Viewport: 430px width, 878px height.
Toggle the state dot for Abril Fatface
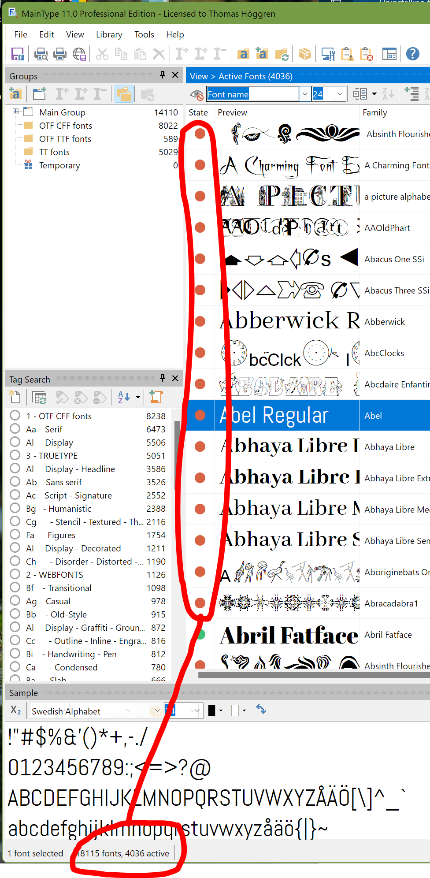200,635
